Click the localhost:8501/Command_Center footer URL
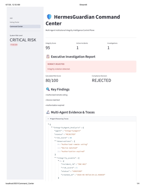Image resolution: width=145 pixels, height=188 pixels. [x=20, y=183]
